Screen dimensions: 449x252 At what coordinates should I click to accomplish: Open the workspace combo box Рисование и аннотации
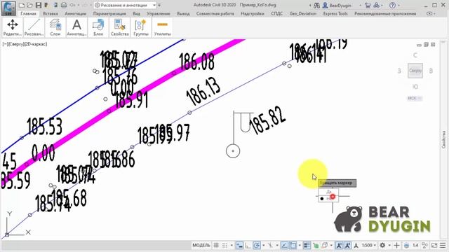coord(125,5)
